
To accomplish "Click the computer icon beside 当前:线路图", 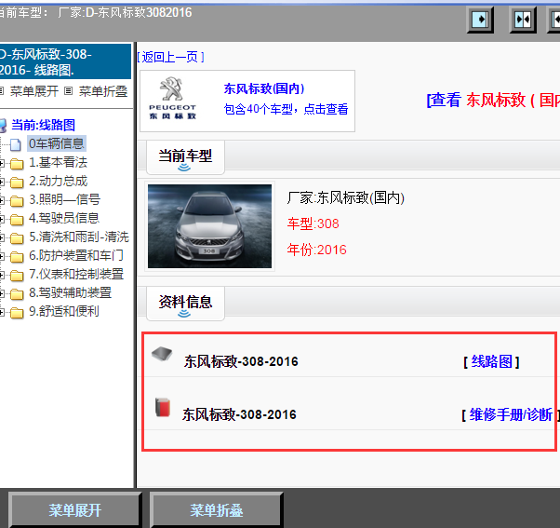I will (x=3, y=126).
